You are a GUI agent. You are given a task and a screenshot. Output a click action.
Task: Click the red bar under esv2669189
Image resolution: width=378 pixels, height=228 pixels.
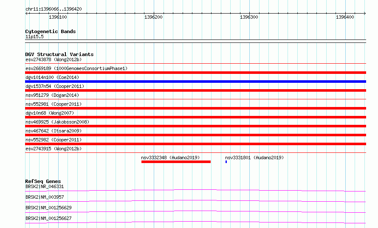195,73
